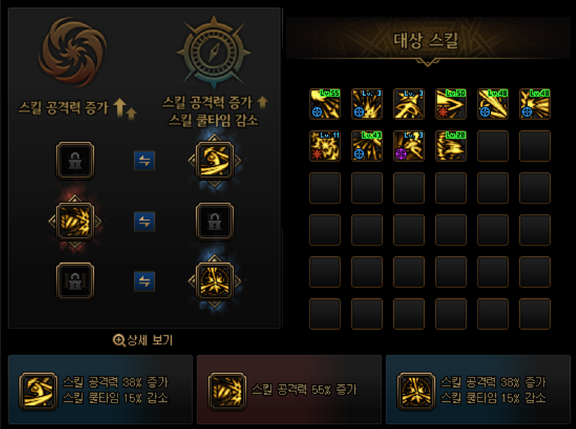Select the Lv.28 skill icon

pyautogui.click(x=451, y=146)
